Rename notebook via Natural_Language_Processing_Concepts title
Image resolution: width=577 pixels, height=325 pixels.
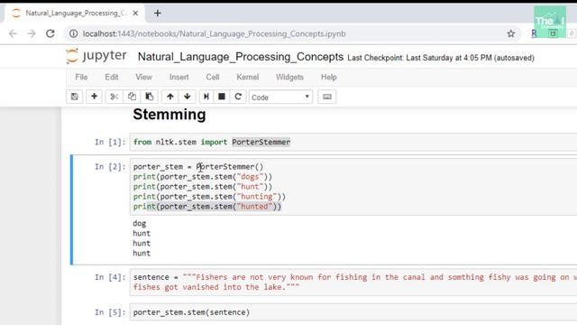point(241,57)
